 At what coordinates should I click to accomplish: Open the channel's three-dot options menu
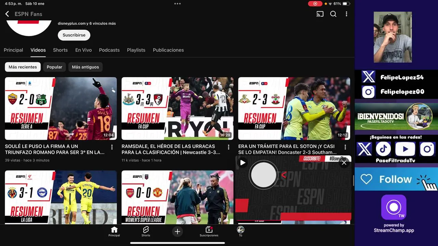coord(346,14)
